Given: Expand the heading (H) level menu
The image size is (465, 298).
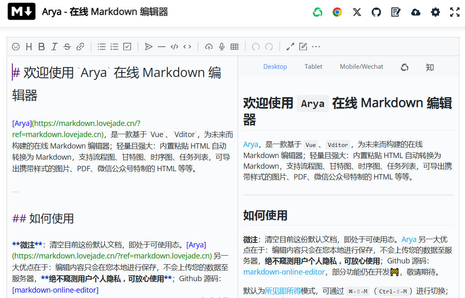Looking at the screenshot, I should click(x=29, y=47).
